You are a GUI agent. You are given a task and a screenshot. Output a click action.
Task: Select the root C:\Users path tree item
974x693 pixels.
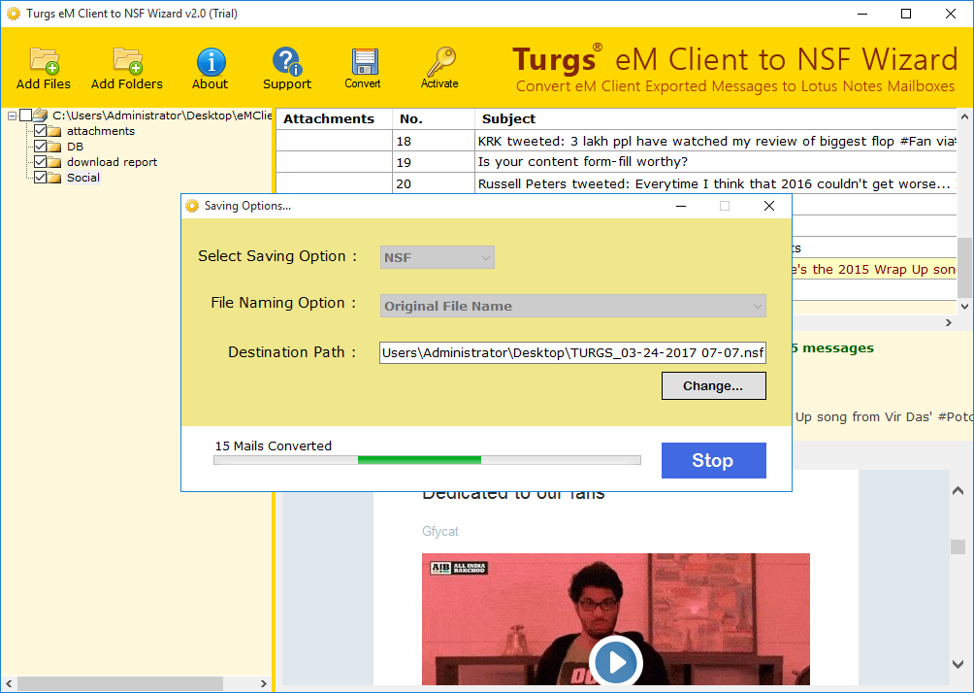162,115
